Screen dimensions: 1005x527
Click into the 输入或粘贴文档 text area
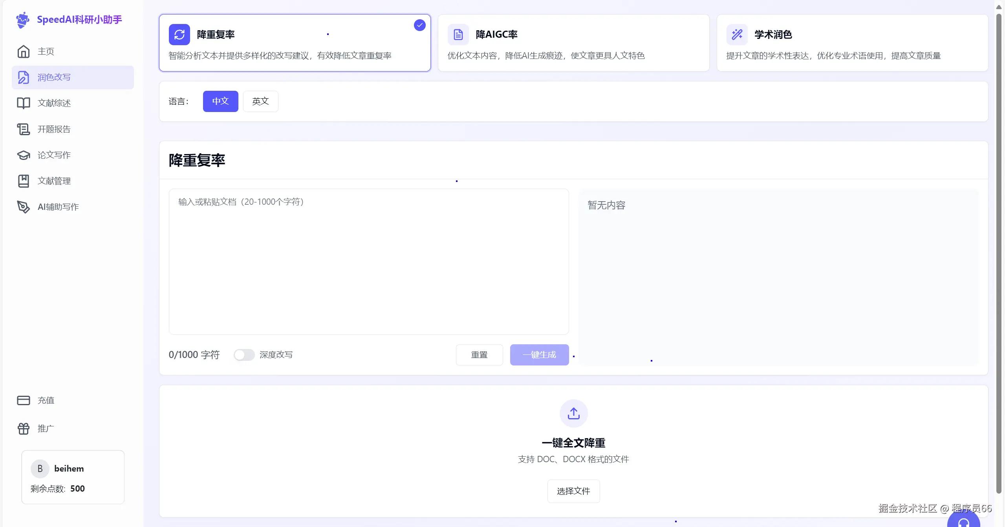click(x=369, y=261)
